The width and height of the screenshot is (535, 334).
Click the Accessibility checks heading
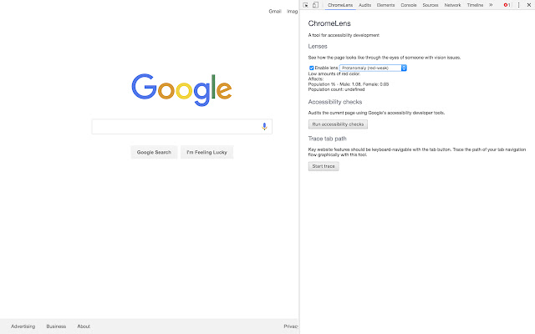tap(335, 102)
